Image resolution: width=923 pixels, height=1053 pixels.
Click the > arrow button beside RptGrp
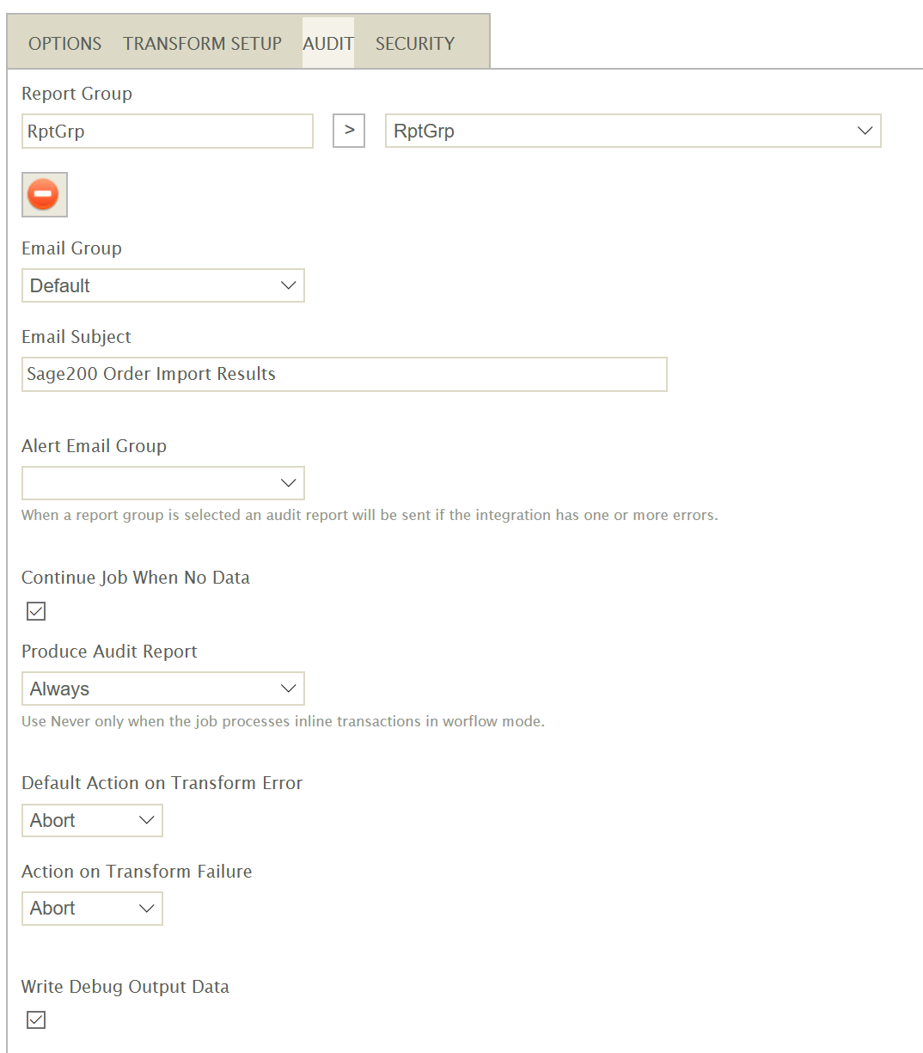349,131
